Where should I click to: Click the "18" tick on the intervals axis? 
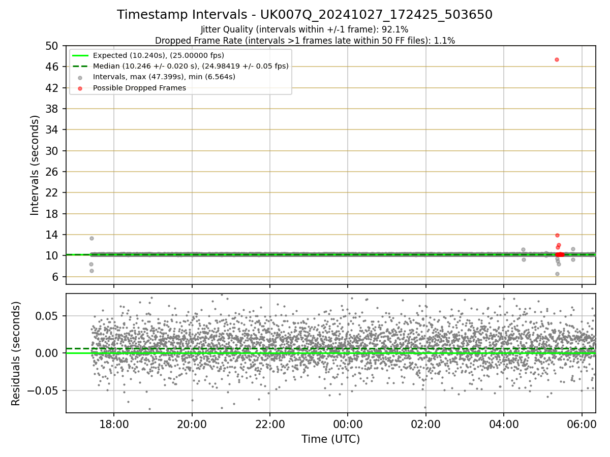click(x=52, y=214)
